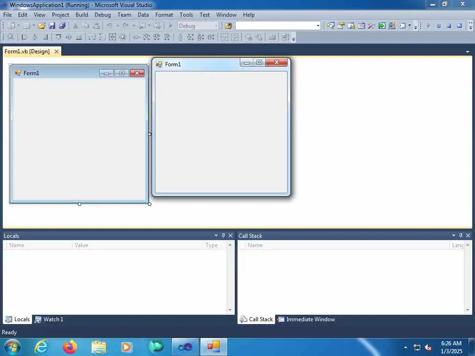Open the New Project icon's dropdown arrow

(19, 26)
